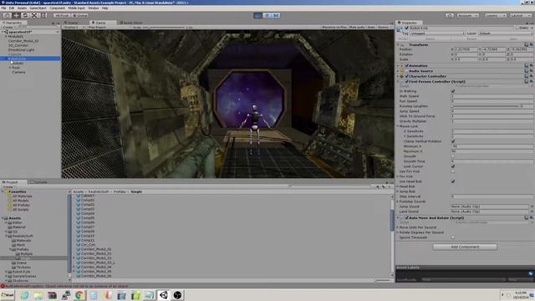Image resolution: width=535 pixels, height=301 pixels.
Task: Select the Move tool in the toolbar
Action: pyautogui.click(x=16, y=15)
